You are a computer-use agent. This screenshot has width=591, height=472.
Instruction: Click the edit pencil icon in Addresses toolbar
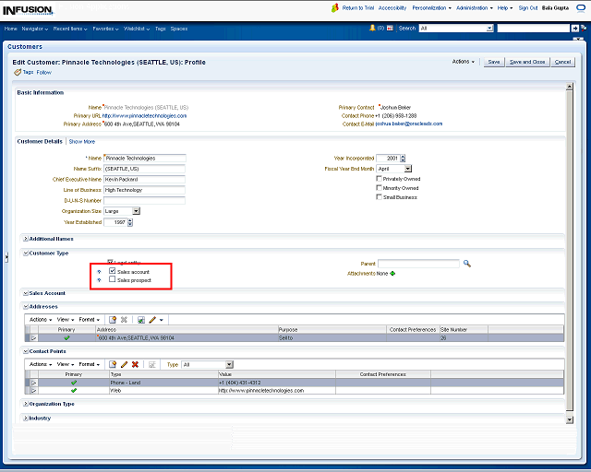click(152, 320)
